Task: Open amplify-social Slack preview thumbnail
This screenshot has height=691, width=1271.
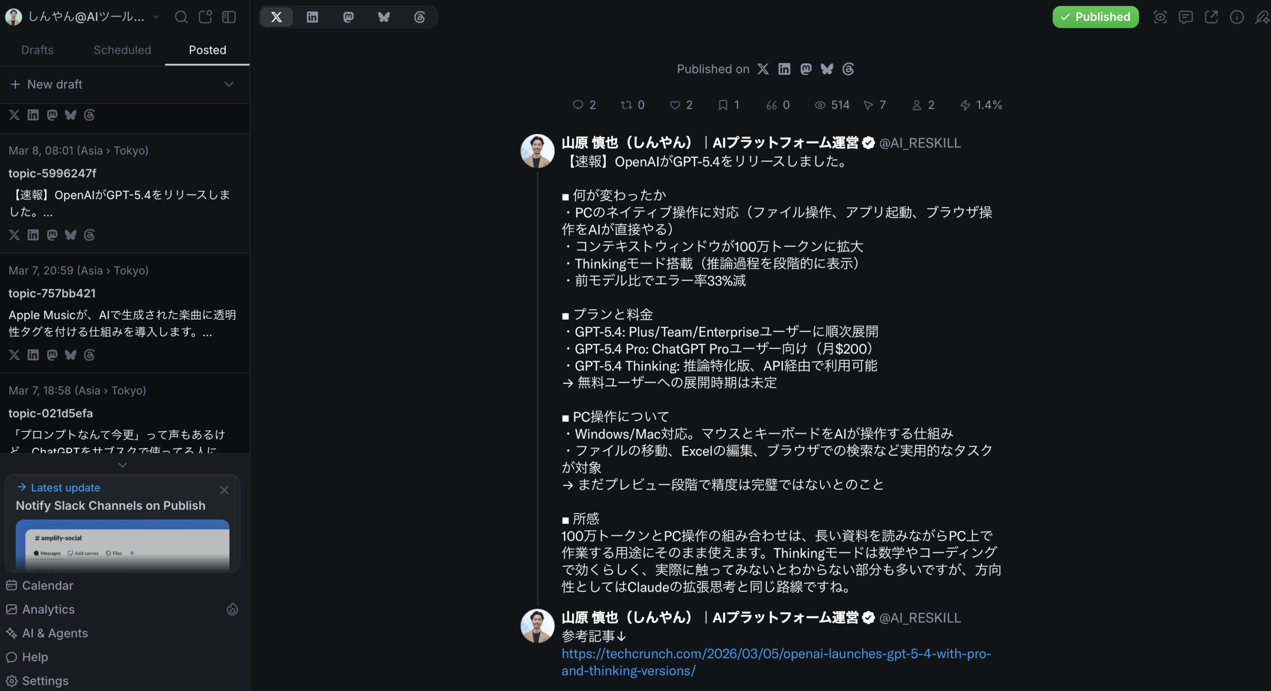Action: coord(123,545)
